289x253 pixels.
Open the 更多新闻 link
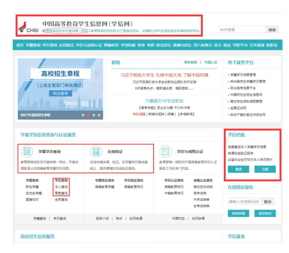pyautogui.click(x=190, y=62)
